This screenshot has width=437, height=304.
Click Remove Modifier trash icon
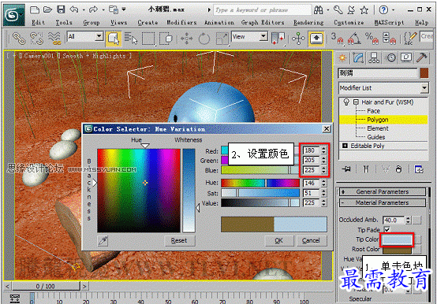[x=399, y=169]
